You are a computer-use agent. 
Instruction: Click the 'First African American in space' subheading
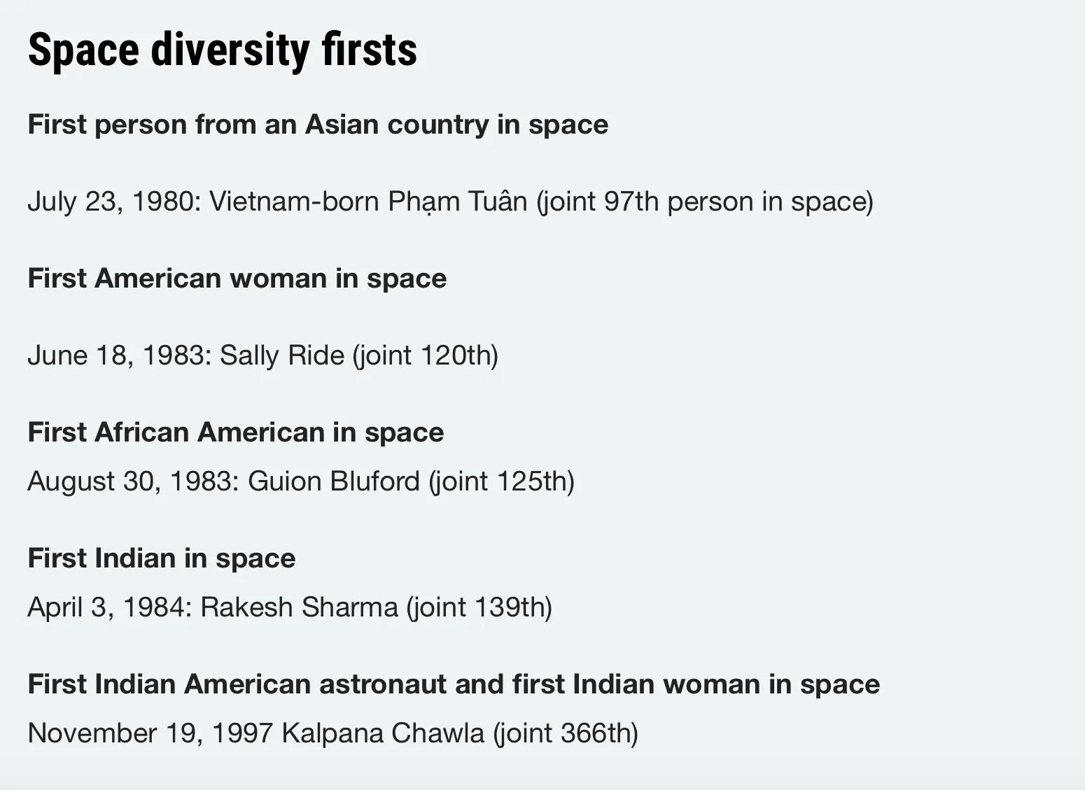coord(235,432)
